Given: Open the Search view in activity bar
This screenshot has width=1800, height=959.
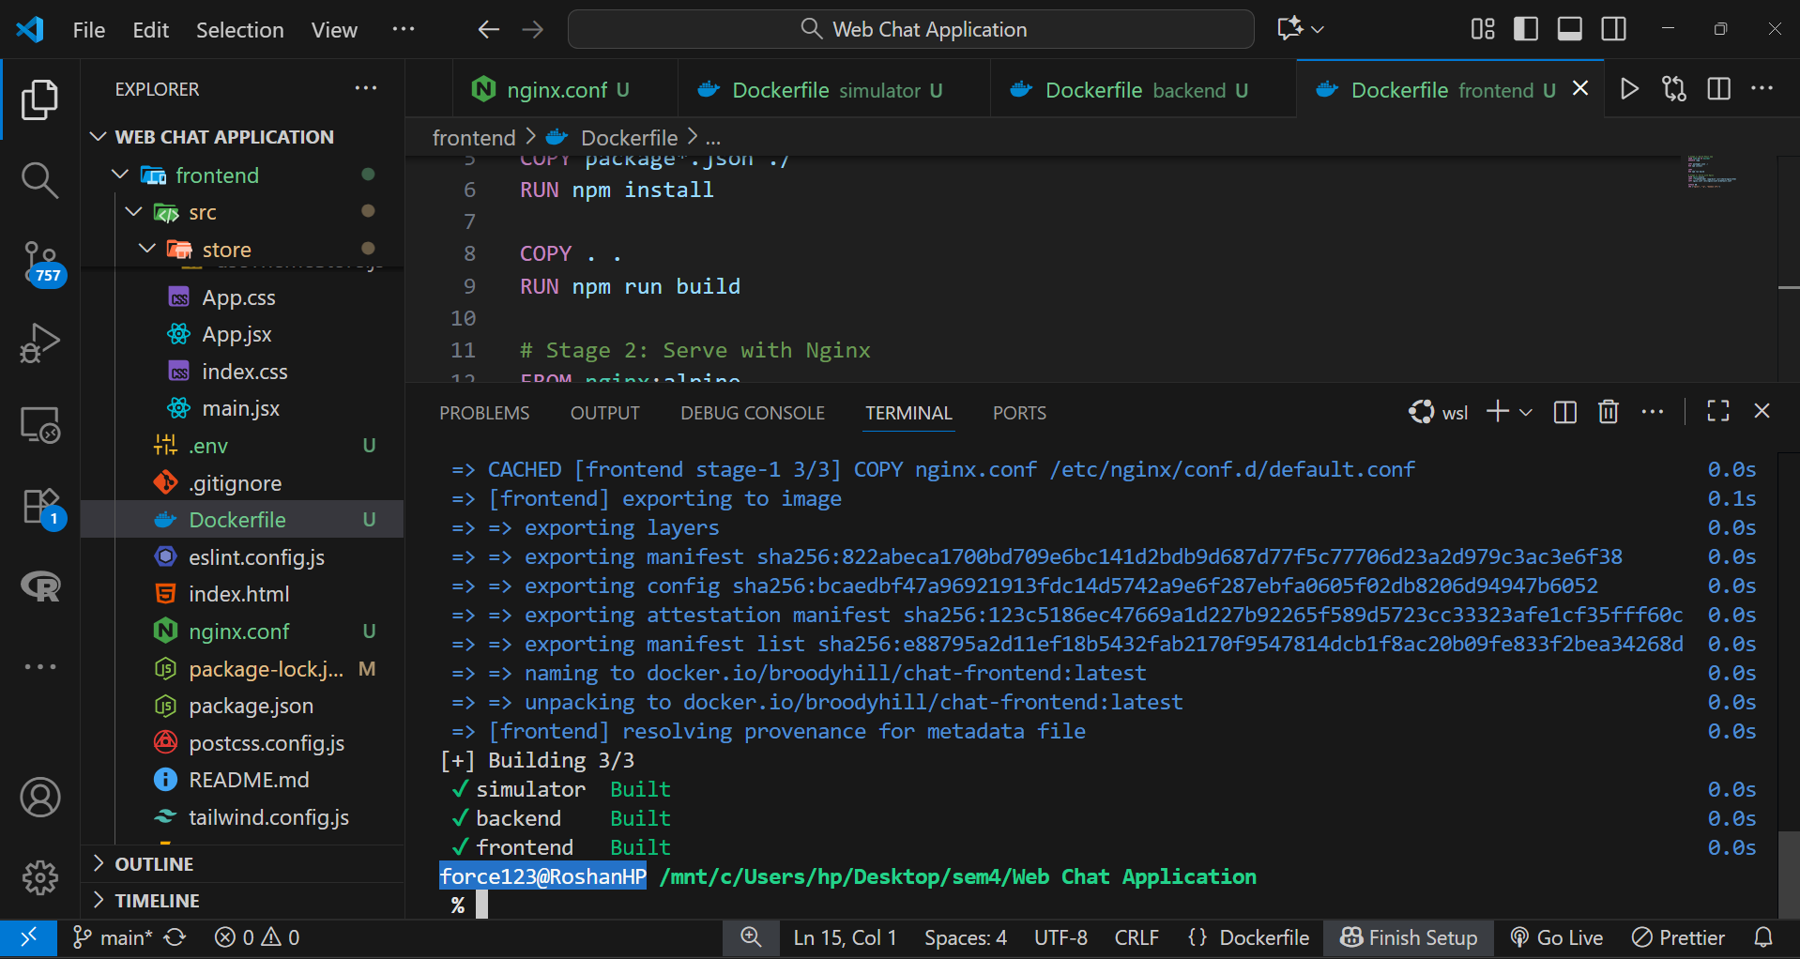Looking at the screenshot, I should (39, 179).
